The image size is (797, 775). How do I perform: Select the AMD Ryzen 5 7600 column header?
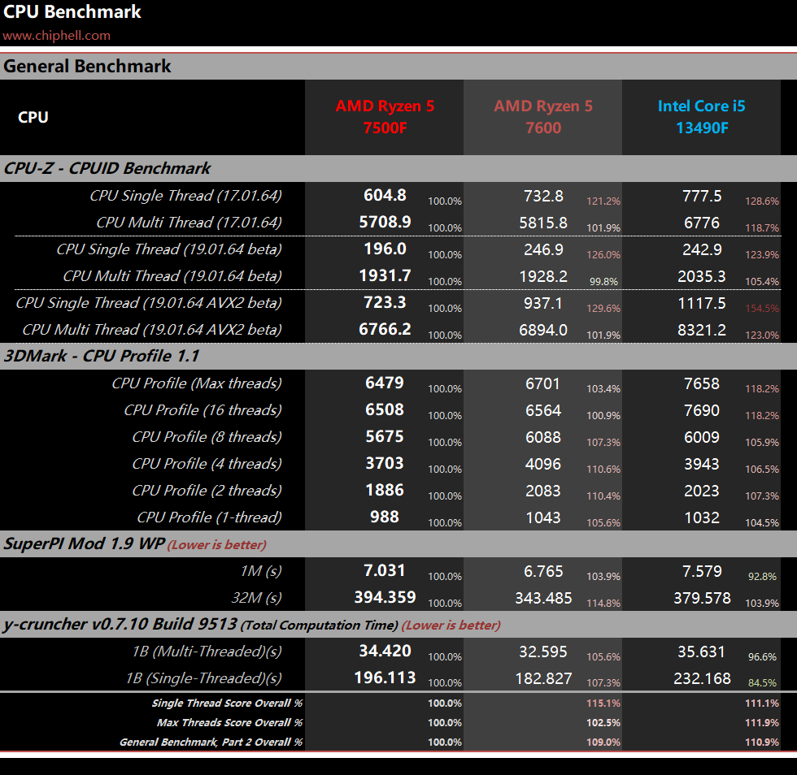543,117
